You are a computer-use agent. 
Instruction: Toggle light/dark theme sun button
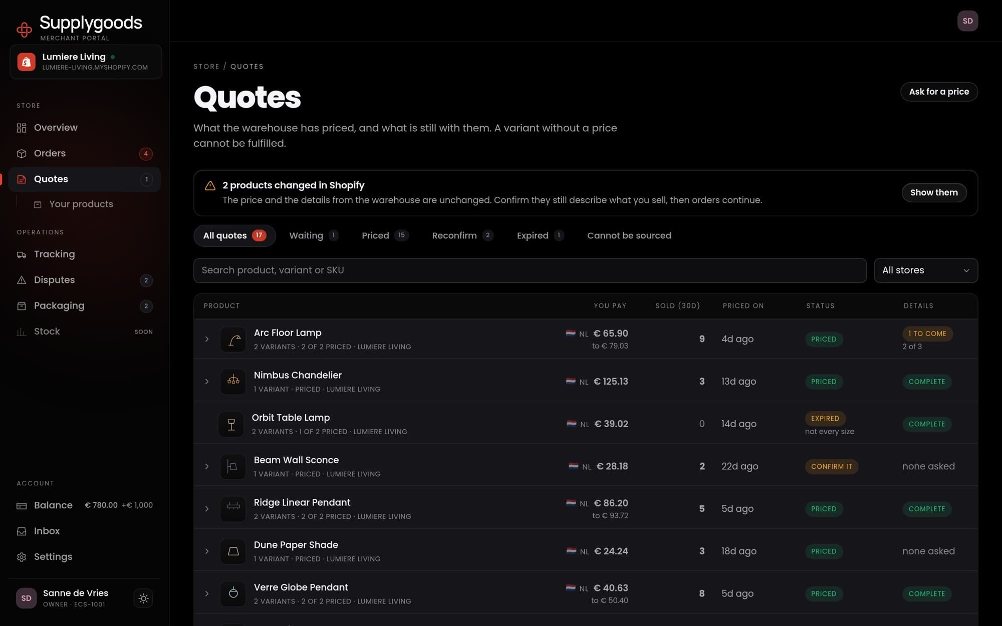[x=143, y=598]
